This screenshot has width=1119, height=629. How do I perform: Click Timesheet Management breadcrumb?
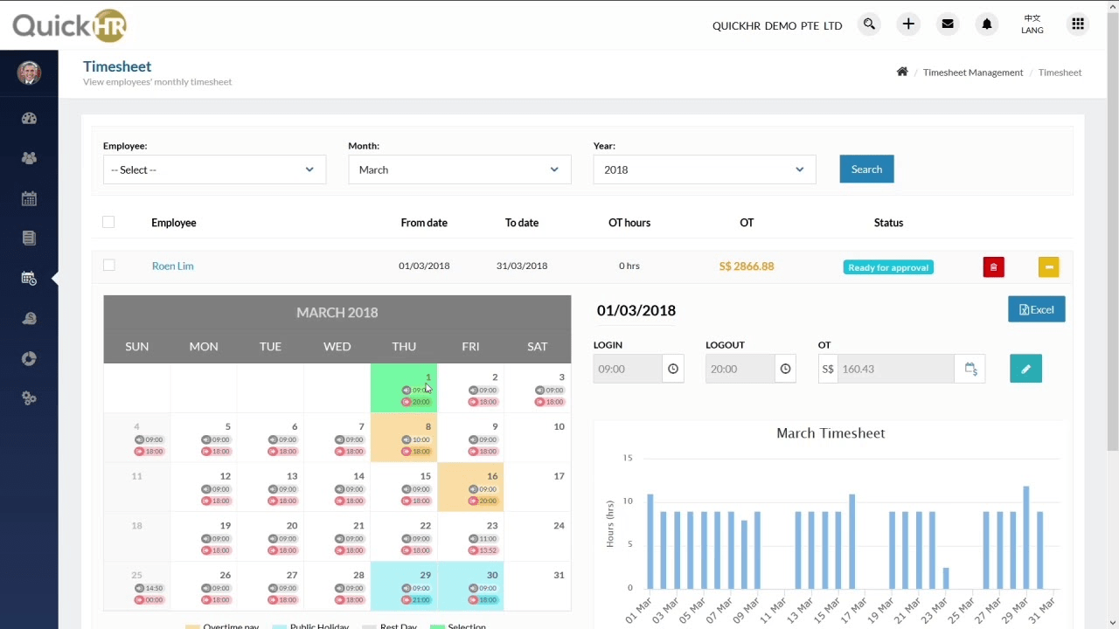(x=973, y=73)
